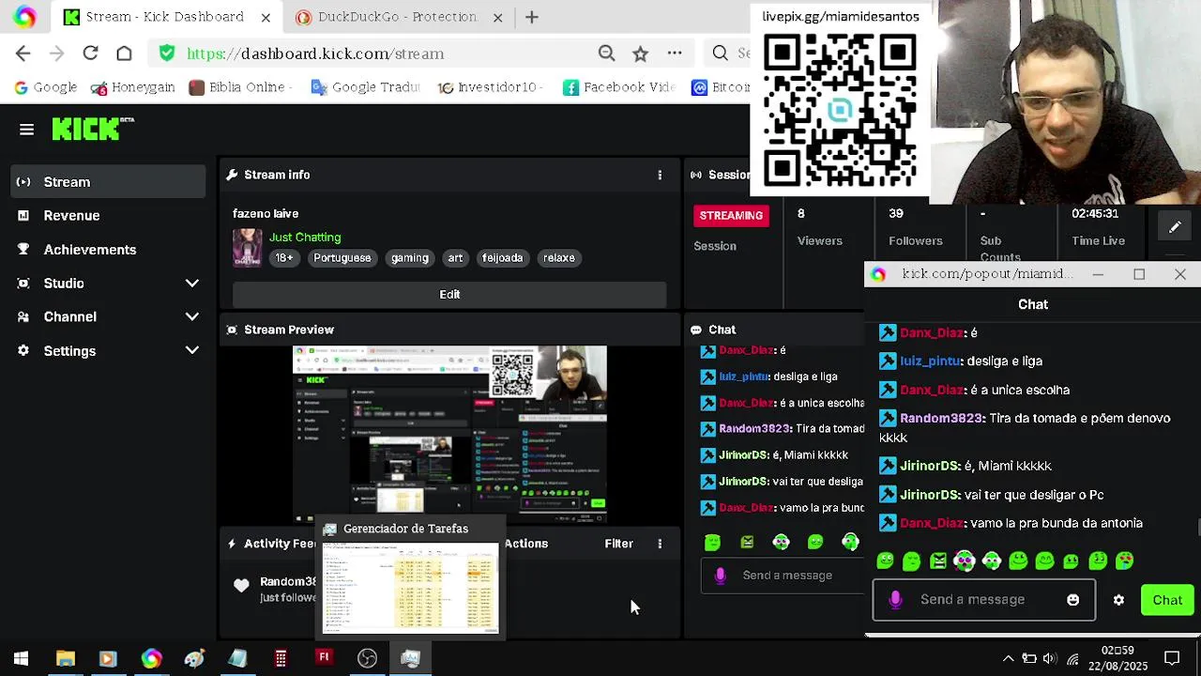Open the popout chat emoji picker
This screenshot has width=1201, height=676.
(1073, 600)
